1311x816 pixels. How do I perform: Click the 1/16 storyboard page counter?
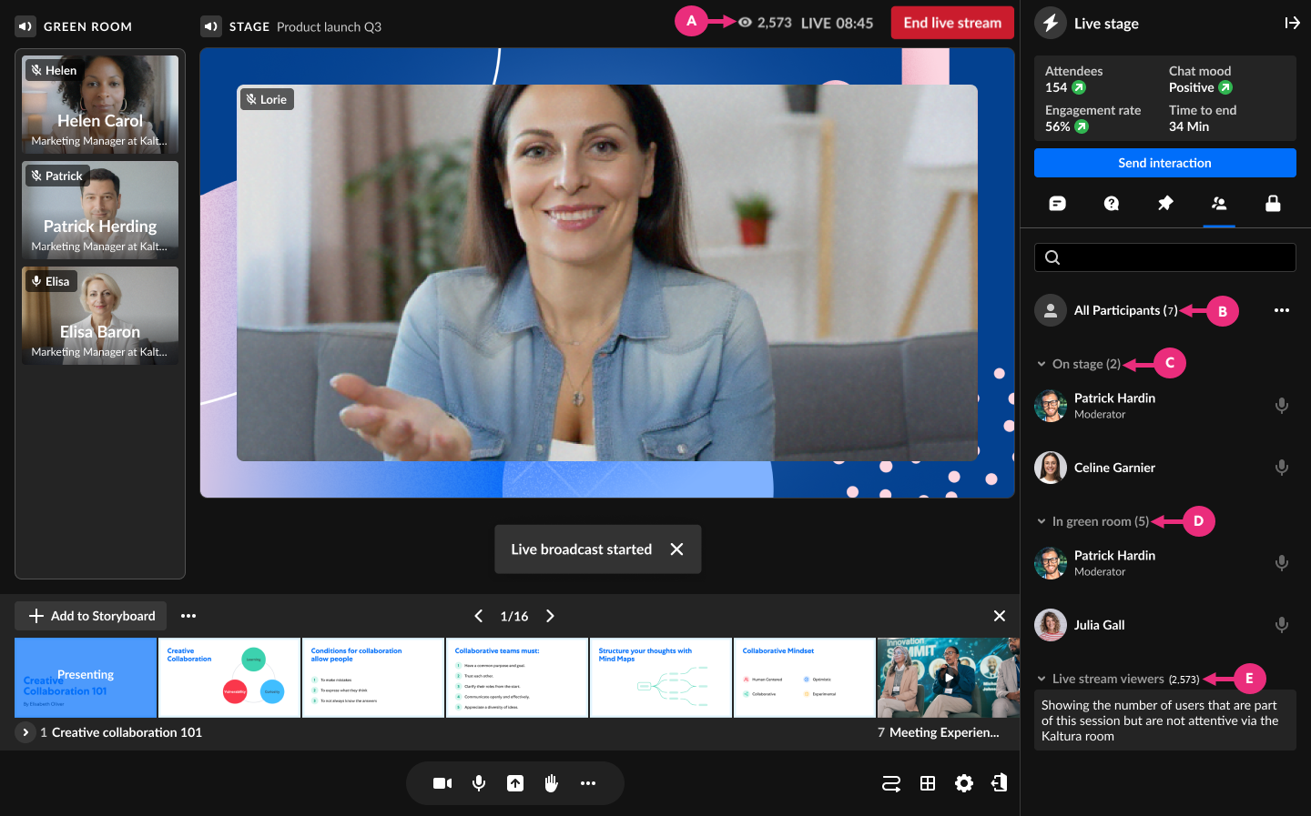(x=514, y=617)
